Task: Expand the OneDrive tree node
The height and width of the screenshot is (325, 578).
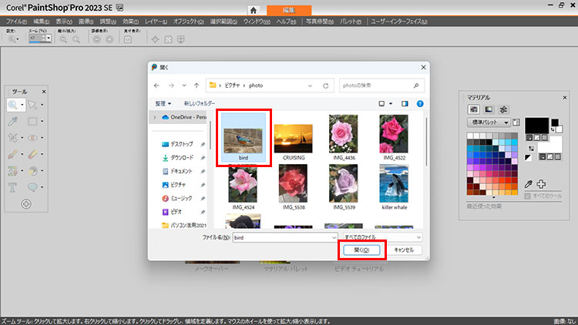Action: [155, 117]
